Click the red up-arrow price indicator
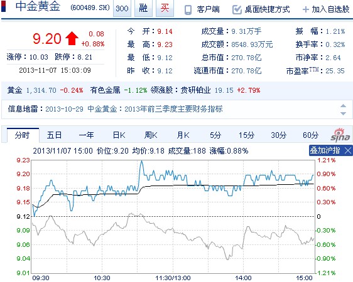Viewport: 353px width, 282px height. (72, 38)
